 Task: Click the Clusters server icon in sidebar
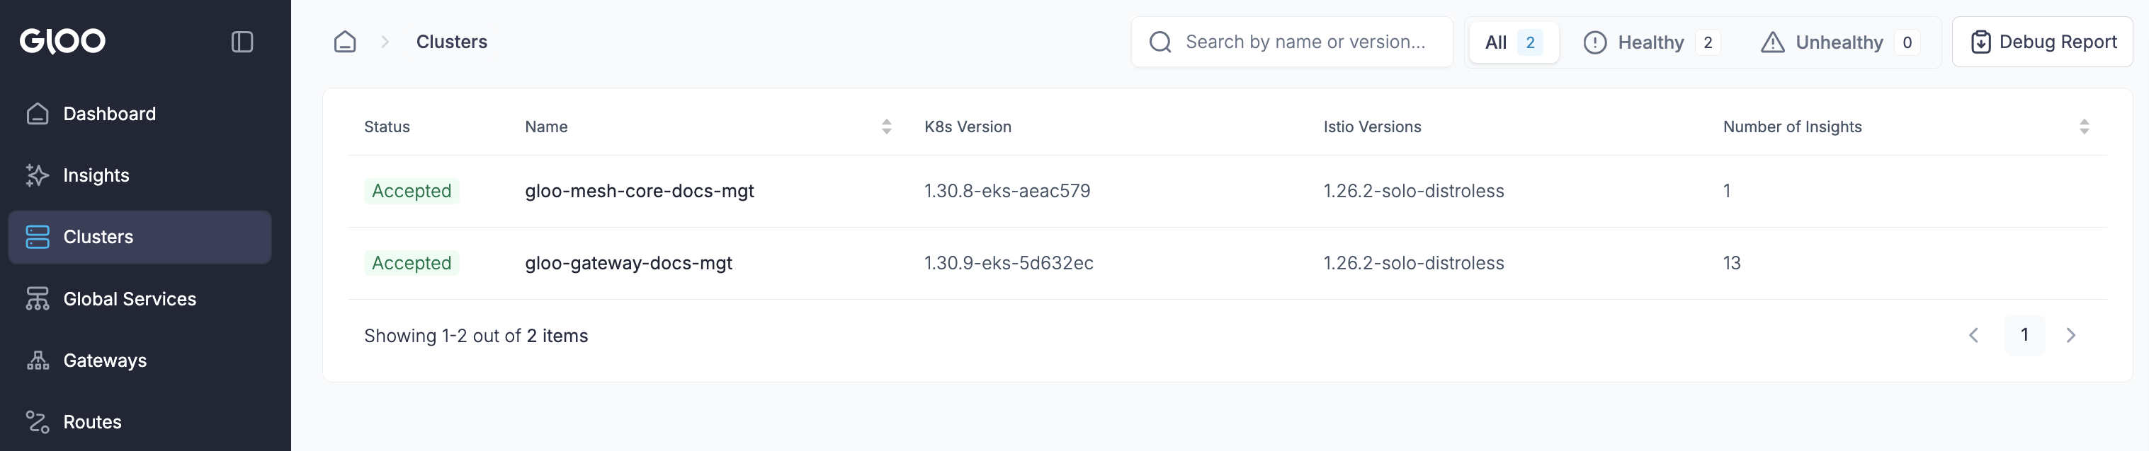tap(38, 237)
